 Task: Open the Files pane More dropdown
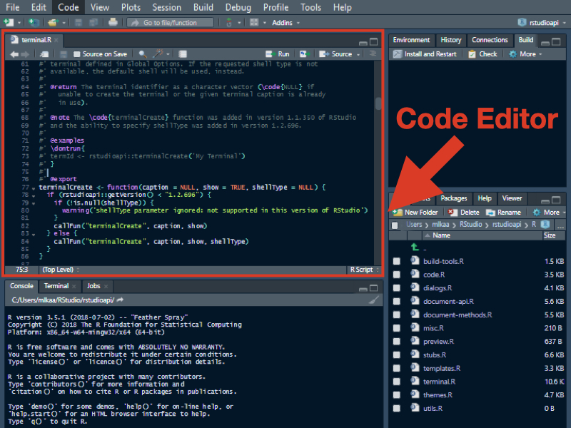(x=549, y=213)
